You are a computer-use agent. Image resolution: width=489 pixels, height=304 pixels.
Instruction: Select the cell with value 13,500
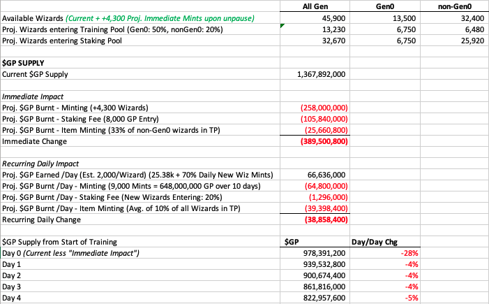385,18
